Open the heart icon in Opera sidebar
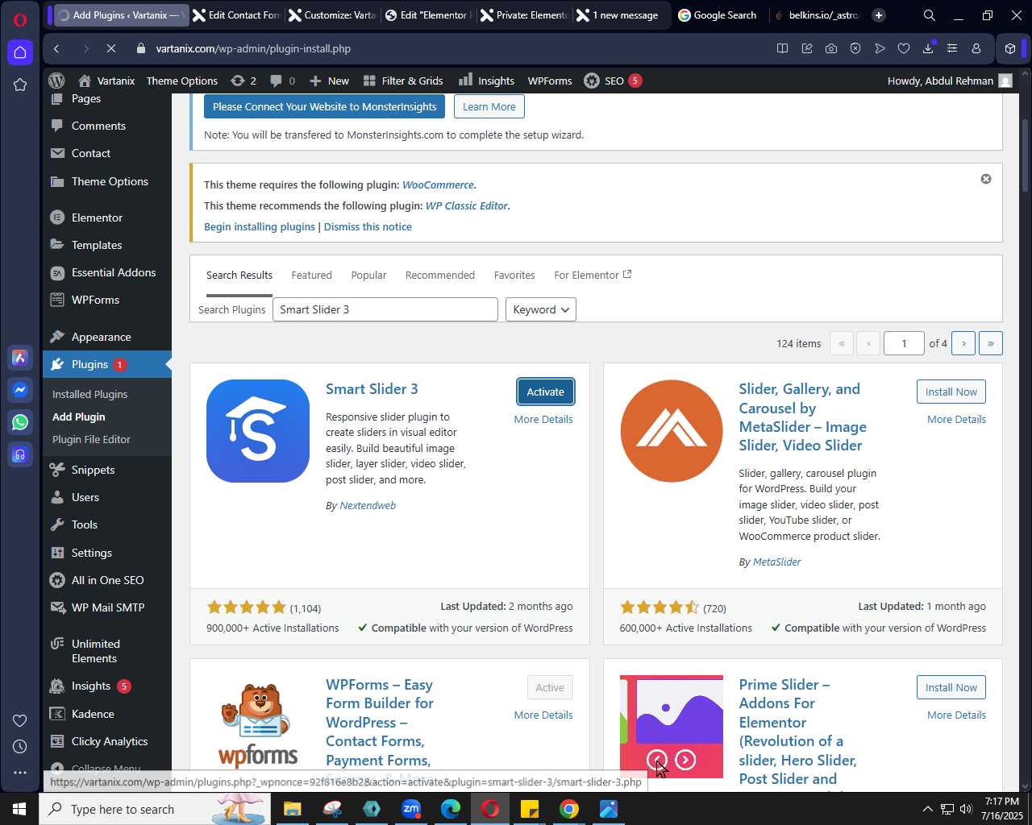1032x825 pixels. click(x=20, y=720)
